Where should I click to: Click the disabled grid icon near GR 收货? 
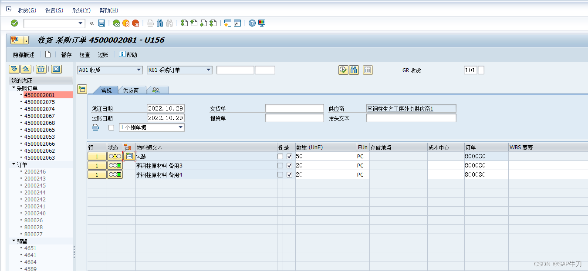[x=368, y=70]
